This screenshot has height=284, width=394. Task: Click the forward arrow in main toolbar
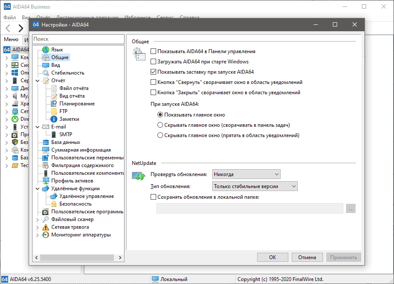(x=21, y=28)
